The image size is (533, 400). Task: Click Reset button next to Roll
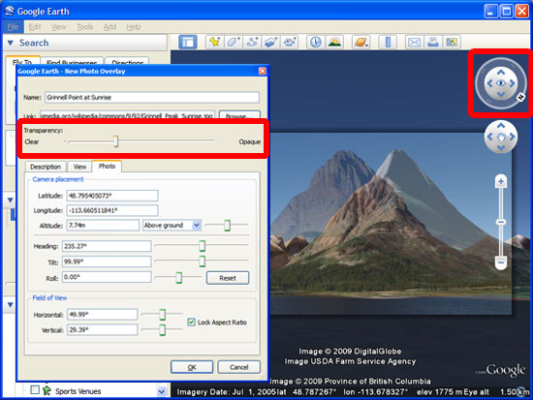228,278
